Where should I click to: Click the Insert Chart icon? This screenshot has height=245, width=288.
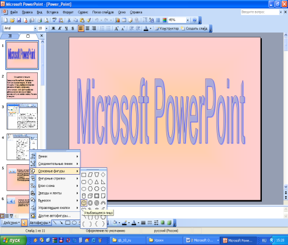118,20
